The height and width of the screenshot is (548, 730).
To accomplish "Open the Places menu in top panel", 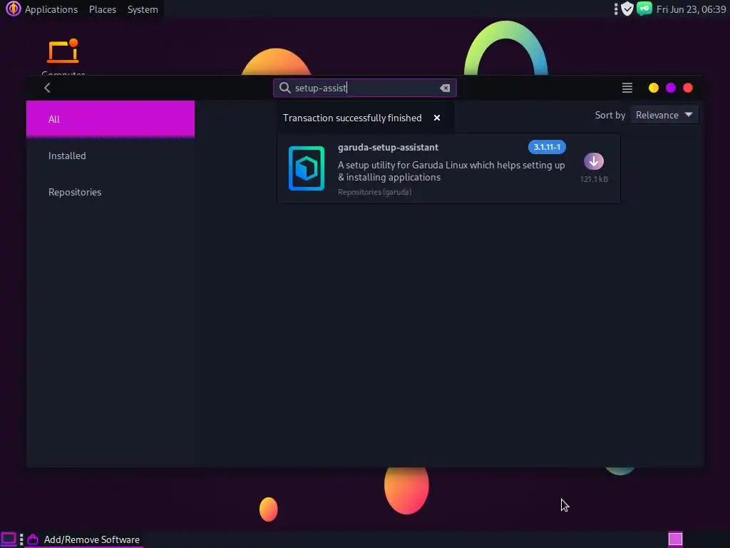I will tap(103, 9).
